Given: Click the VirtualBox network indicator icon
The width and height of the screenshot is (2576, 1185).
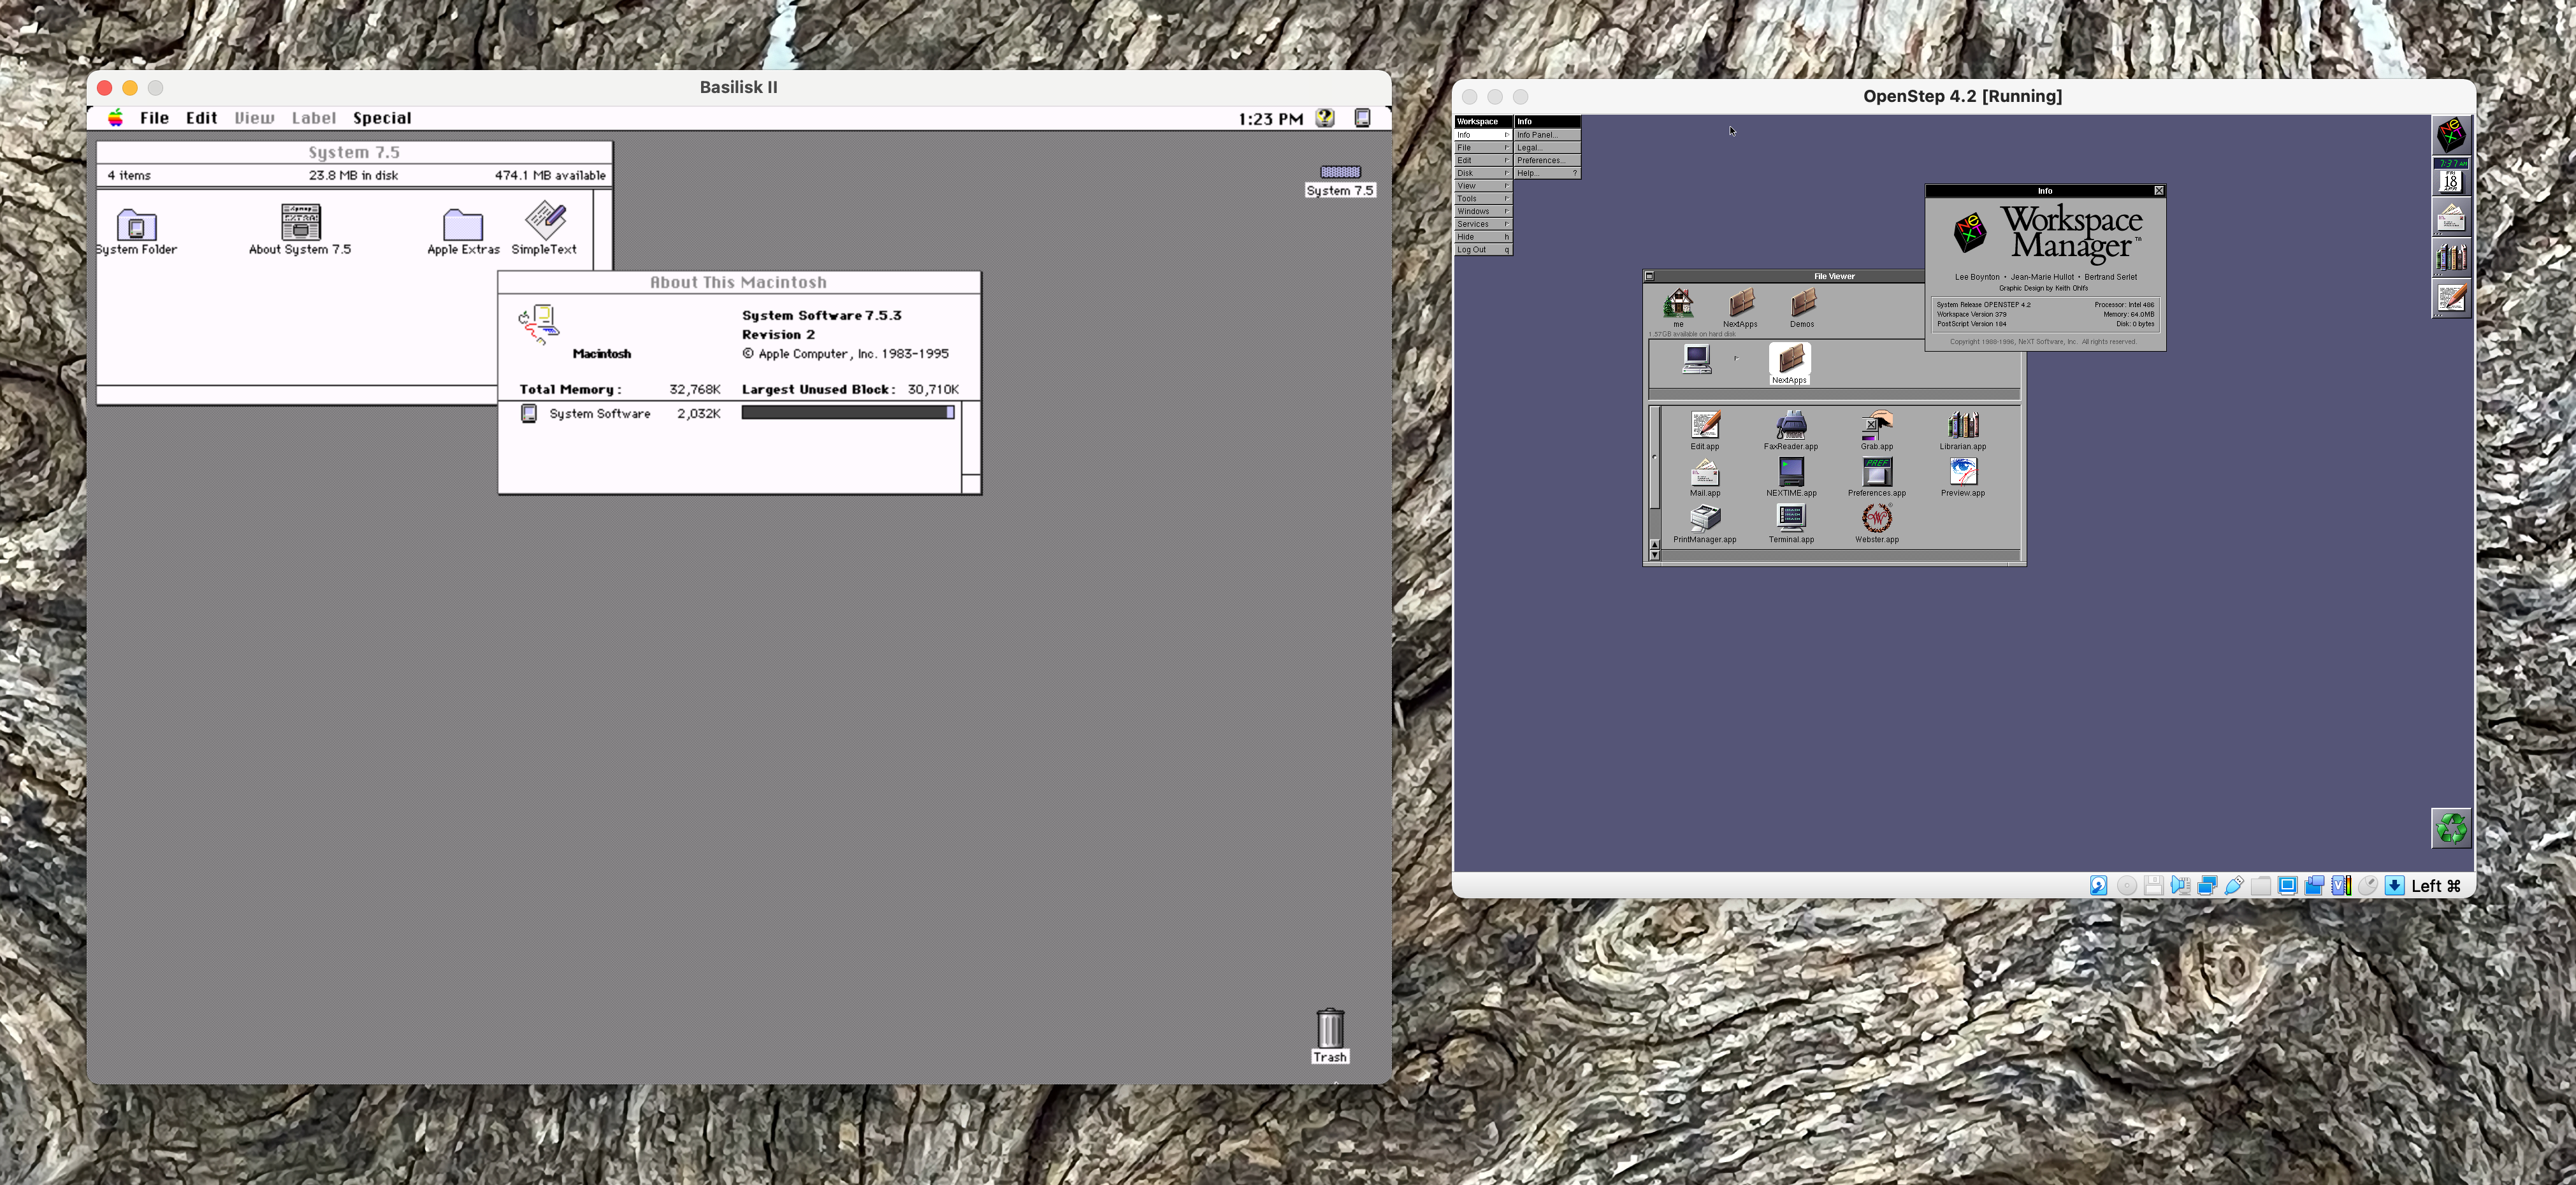Looking at the screenshot, I should pos(2207,886).
